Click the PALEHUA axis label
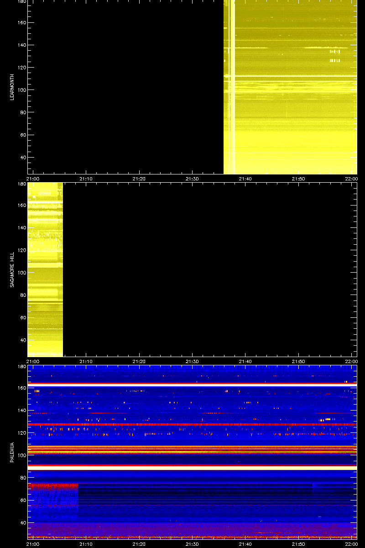Viewport: 365px width, 548px height. [12, 452]
